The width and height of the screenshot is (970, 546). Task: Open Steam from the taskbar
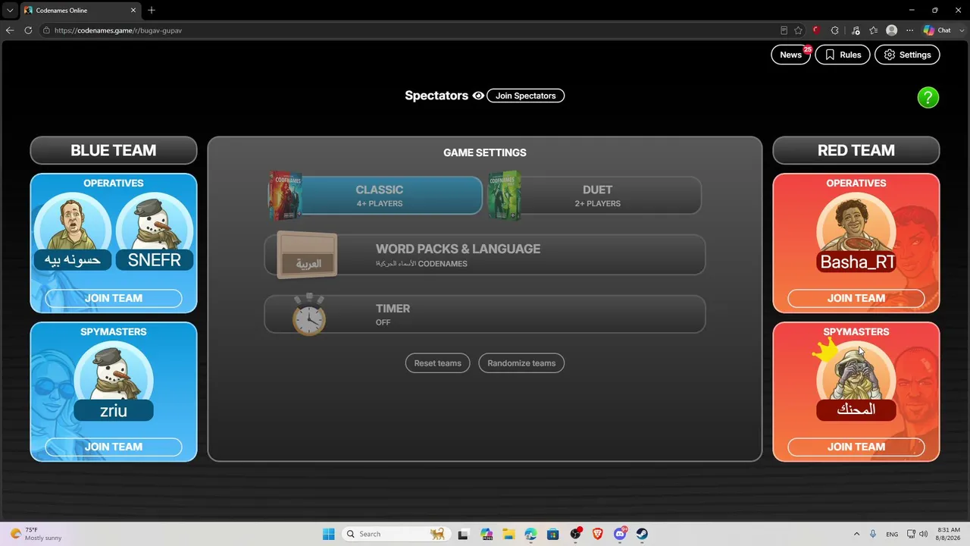pos(642,534)
